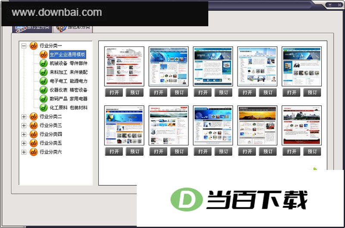Expand the 行业分类六 tree node
This screenshot has width=345, height=228.
click(x=24, y=152)
